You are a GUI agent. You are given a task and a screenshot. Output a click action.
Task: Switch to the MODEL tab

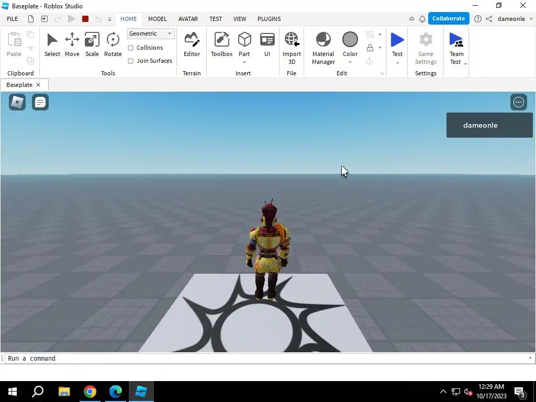(x=157, y=19)
